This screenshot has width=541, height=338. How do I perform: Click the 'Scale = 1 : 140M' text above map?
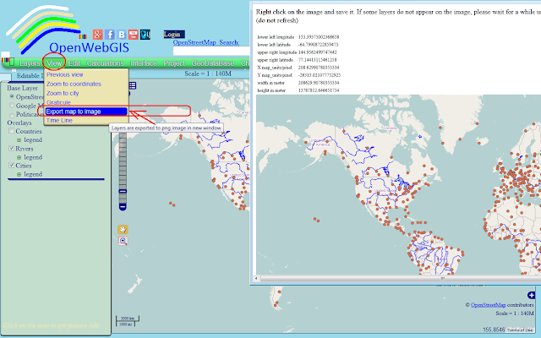click(208, 74)
